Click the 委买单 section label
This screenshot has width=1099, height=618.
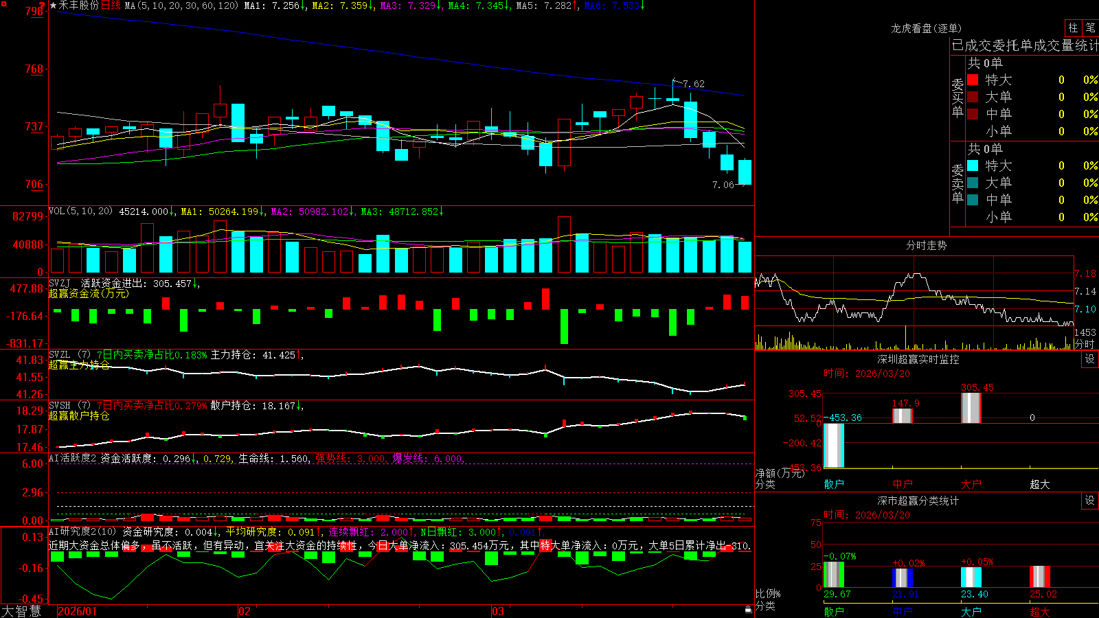tap(958, 98)
